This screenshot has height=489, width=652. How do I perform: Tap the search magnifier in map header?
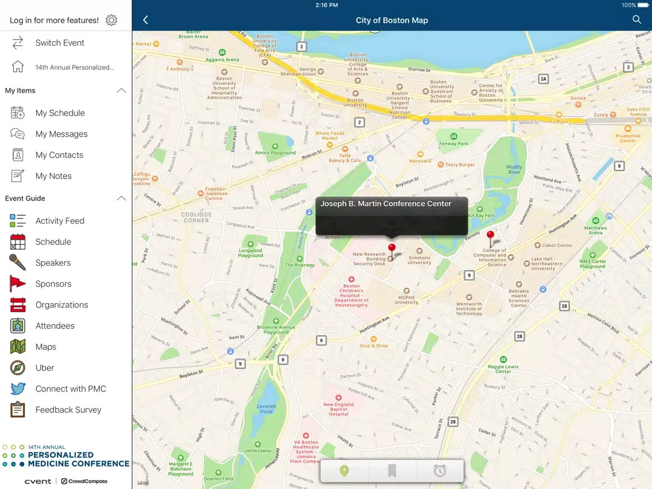(x=637, y=20)
